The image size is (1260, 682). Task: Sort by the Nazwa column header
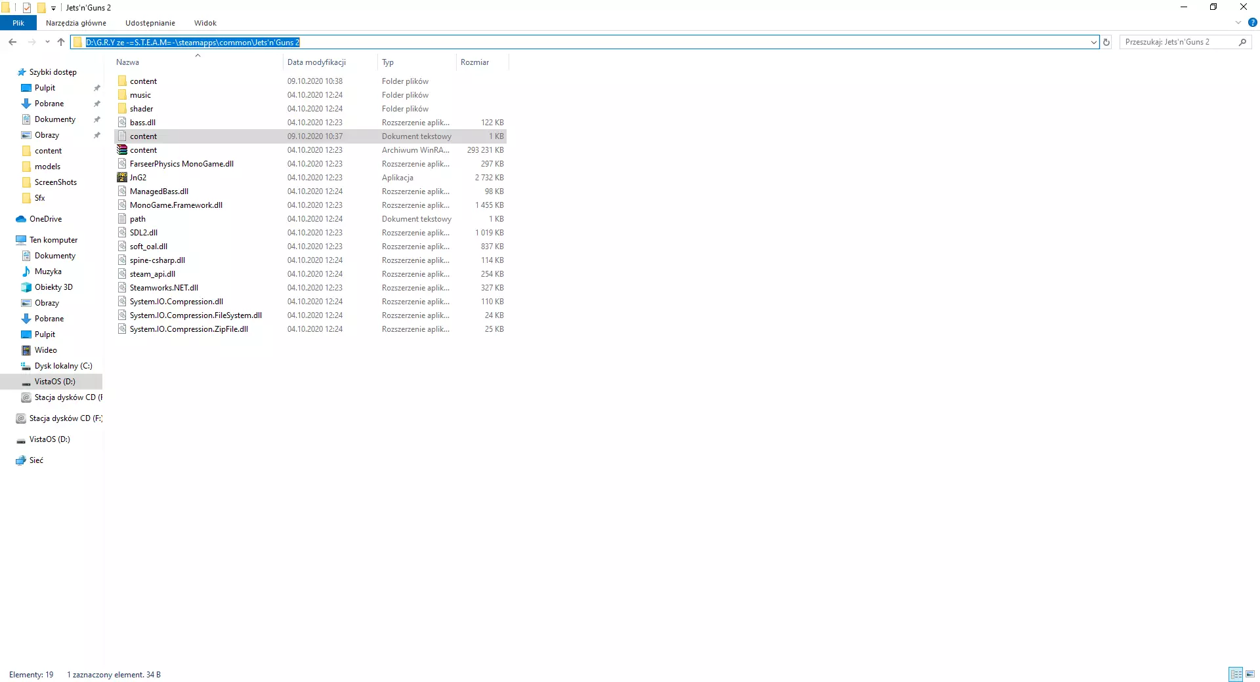(198, 62)
